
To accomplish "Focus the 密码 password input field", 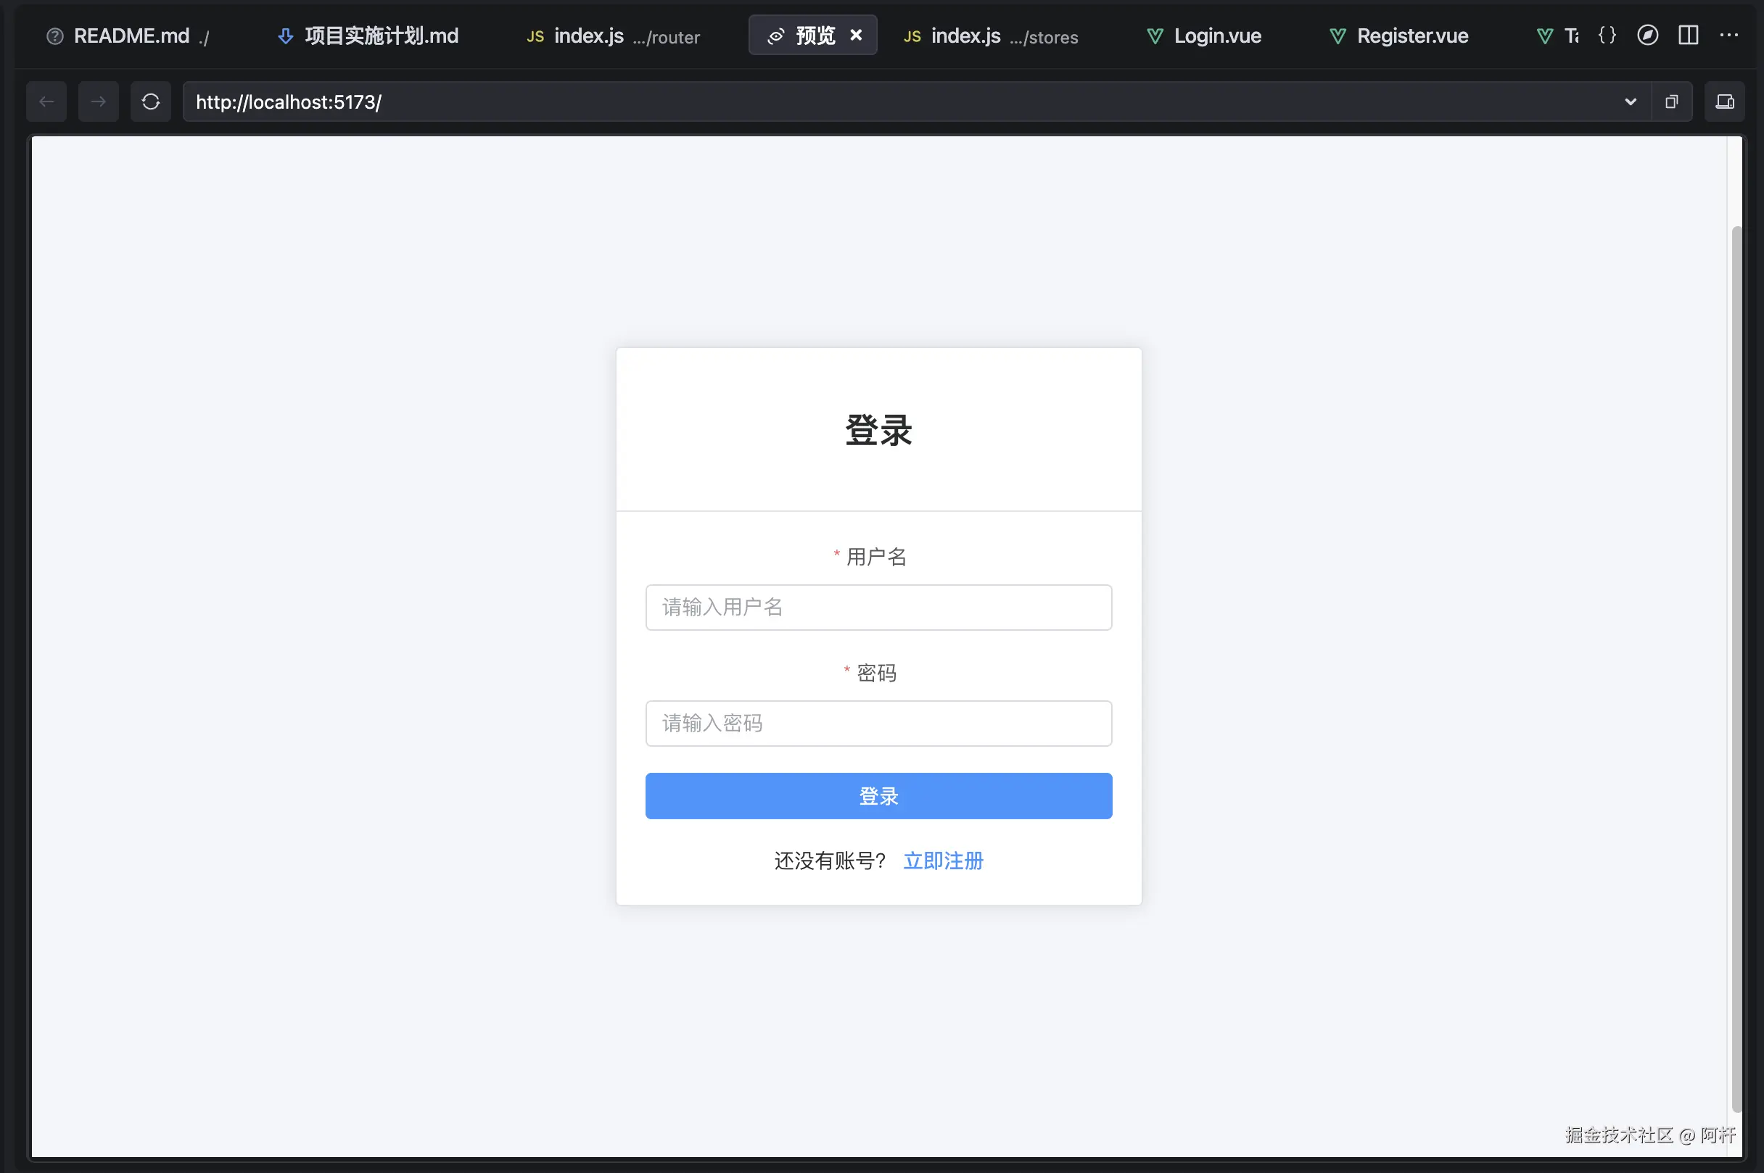I will coord(878,724).
